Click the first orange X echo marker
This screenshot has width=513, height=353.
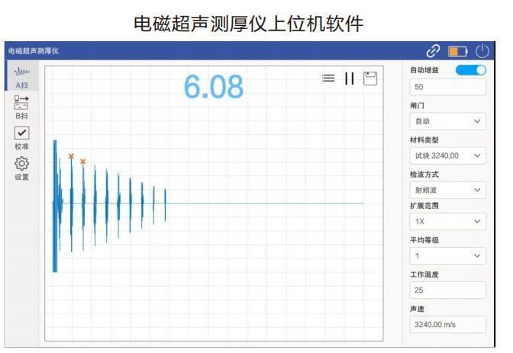click(71, 156)
